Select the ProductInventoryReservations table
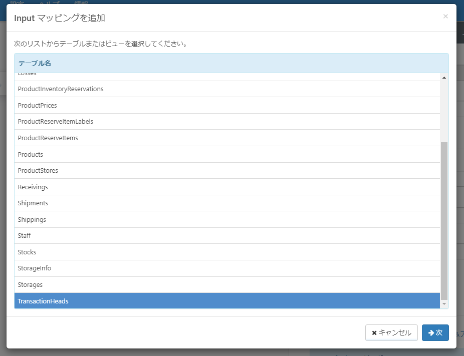The width and height of the screenshot is (464, 356). click(x=227, y=89)
